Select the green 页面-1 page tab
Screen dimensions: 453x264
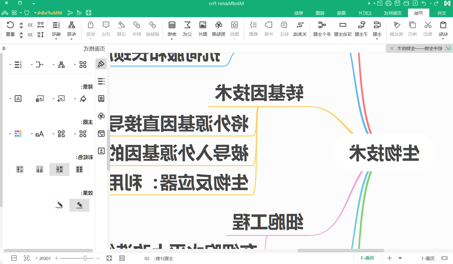click(367, 258)
